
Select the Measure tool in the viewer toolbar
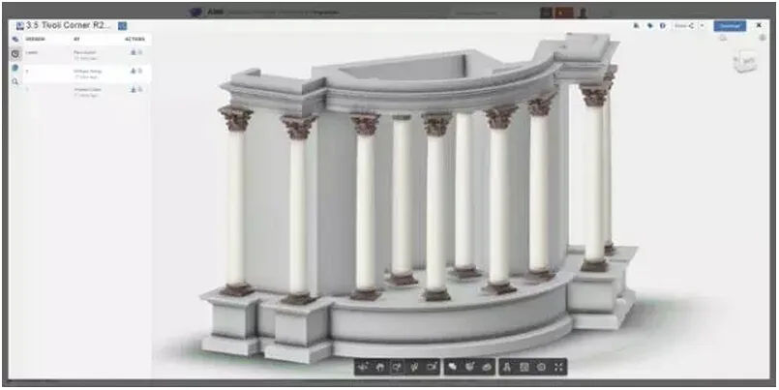453,367
